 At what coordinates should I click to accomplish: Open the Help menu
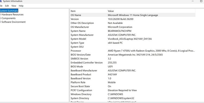pos(21,6)
